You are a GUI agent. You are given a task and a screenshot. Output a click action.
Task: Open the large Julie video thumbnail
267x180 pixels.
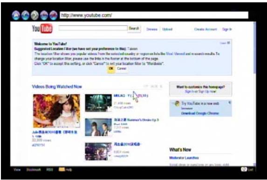coord(56,111)
